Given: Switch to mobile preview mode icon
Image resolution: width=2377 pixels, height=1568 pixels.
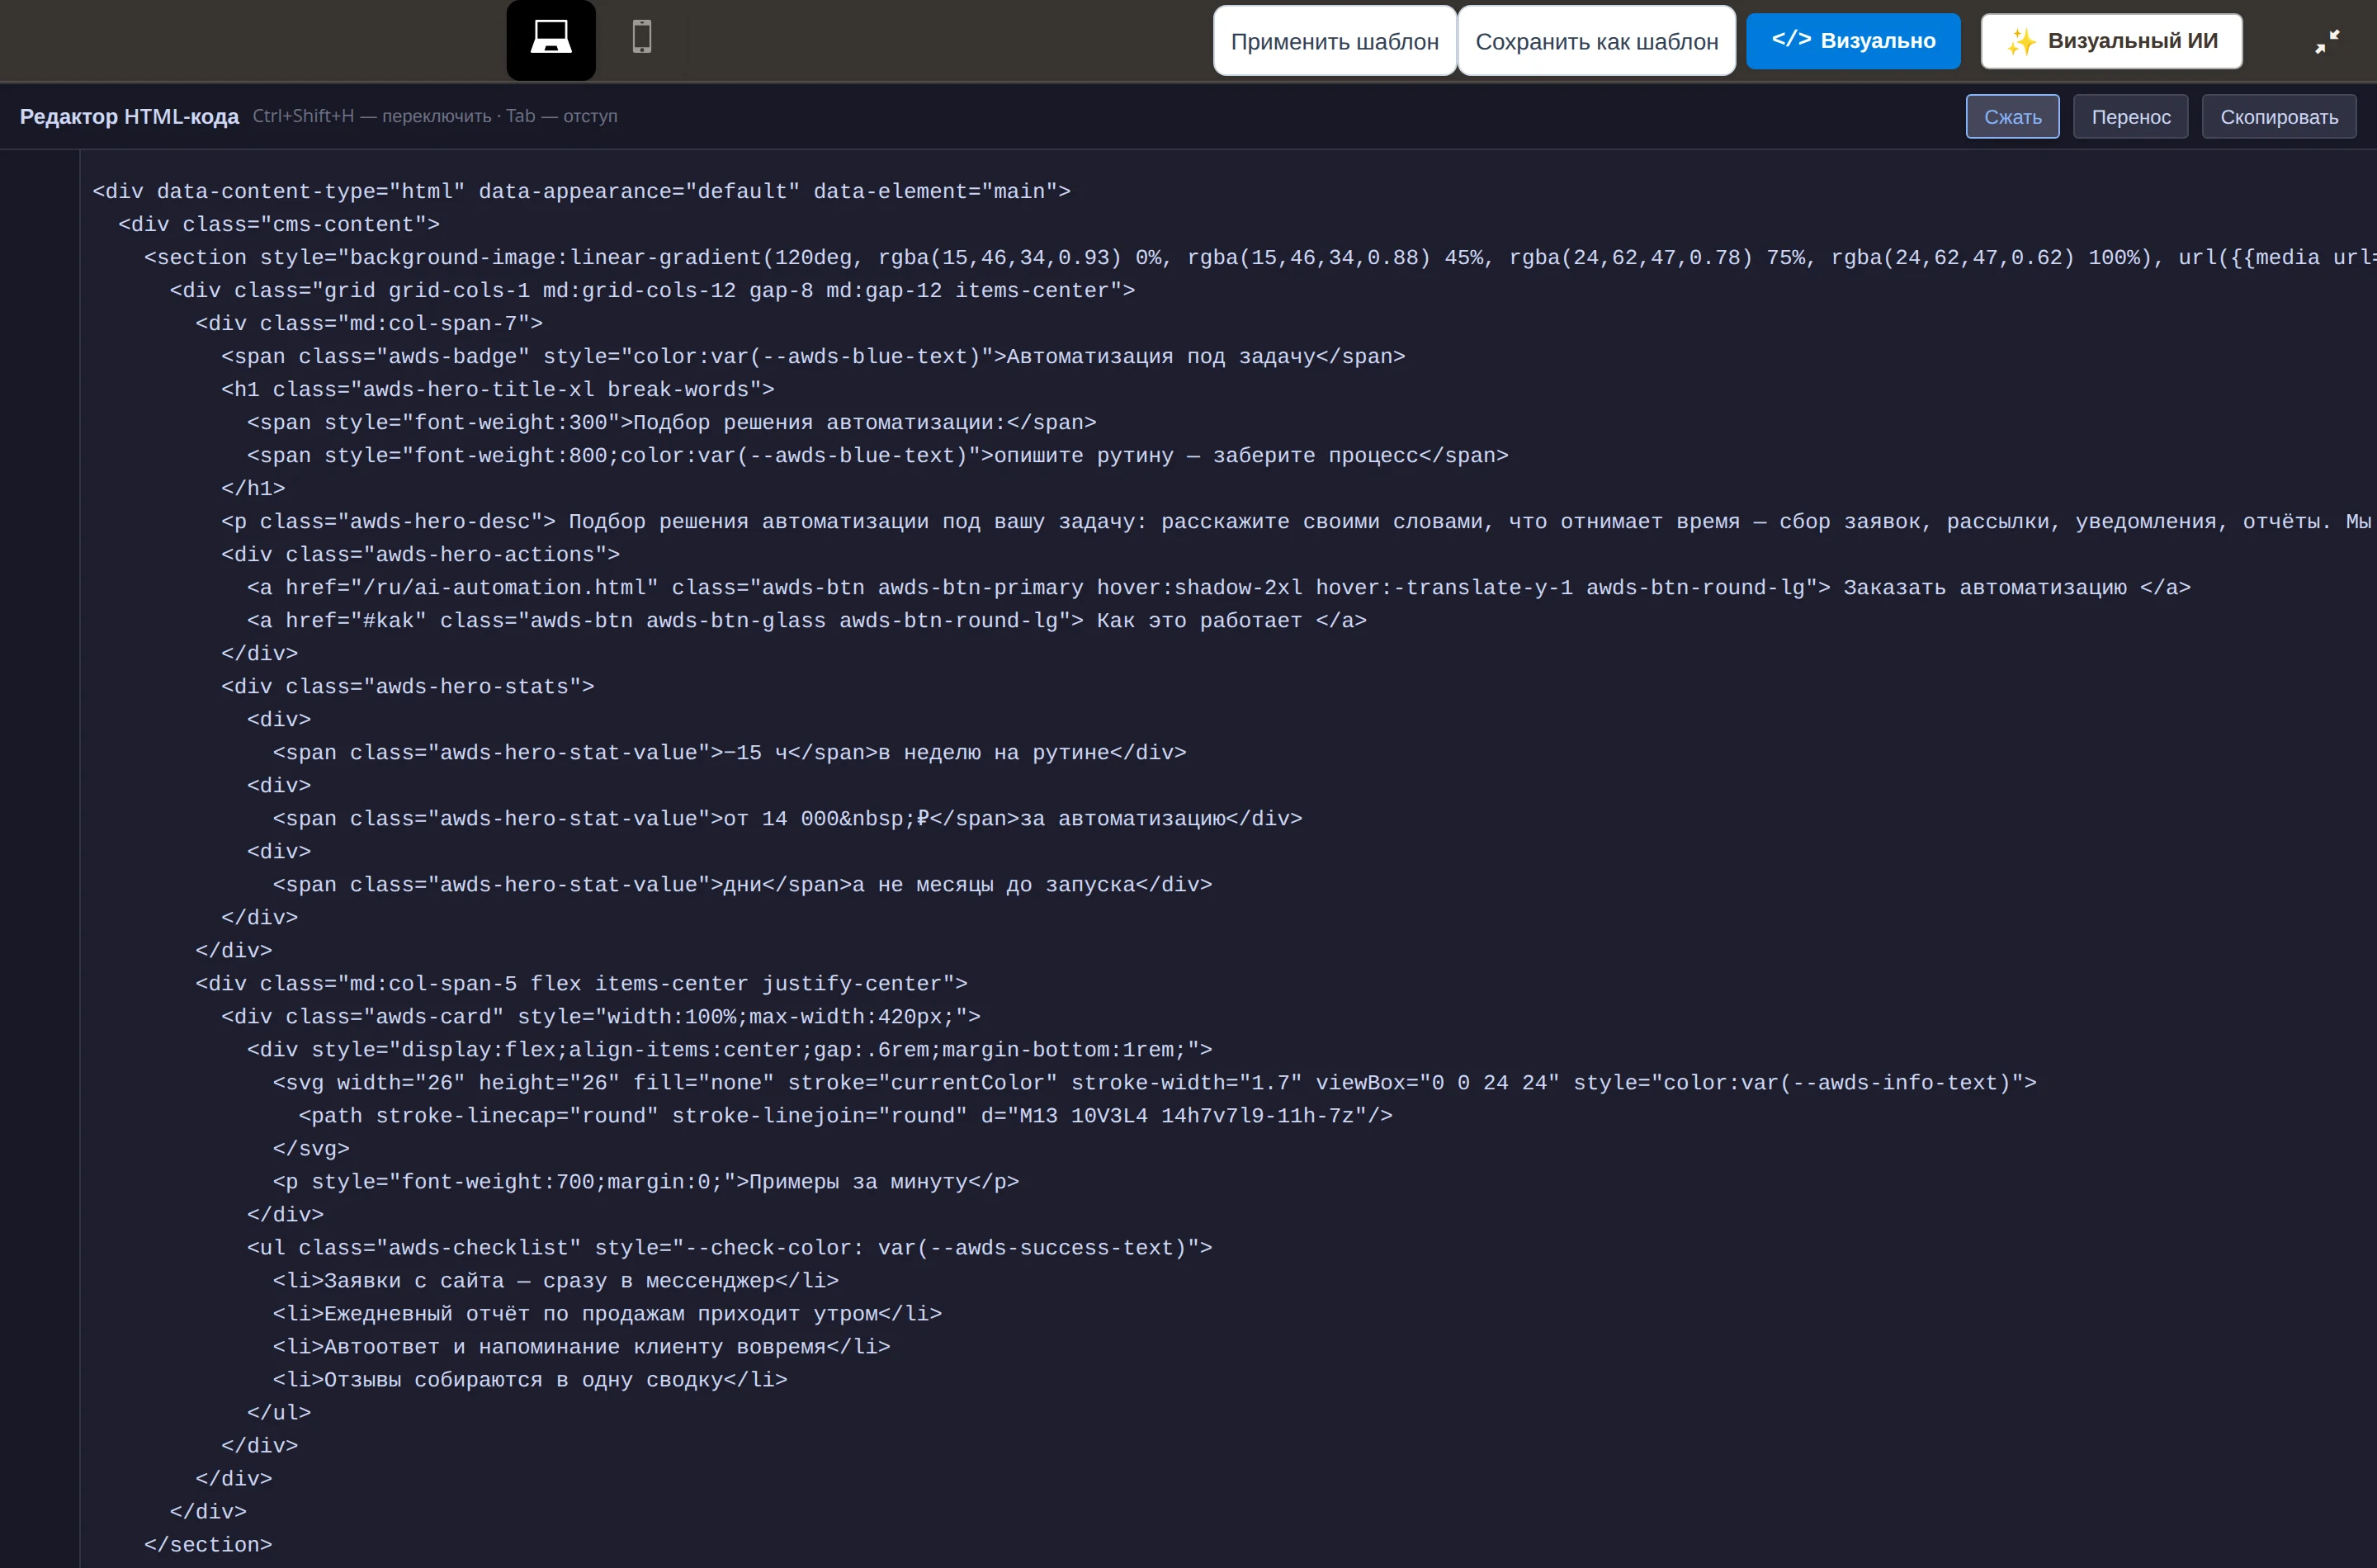Looking at the screenshot, I should coord(642,38).
